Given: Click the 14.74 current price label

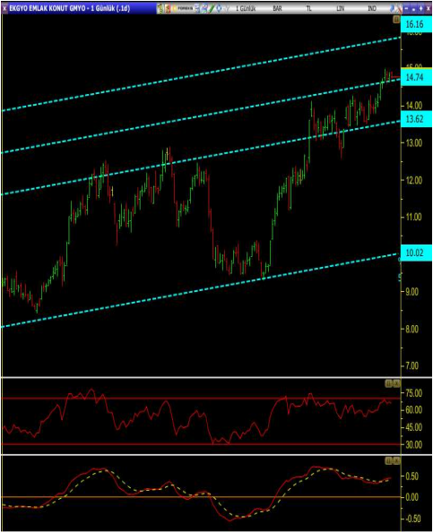Looking at the screenshot, I should tap(416, 77).
